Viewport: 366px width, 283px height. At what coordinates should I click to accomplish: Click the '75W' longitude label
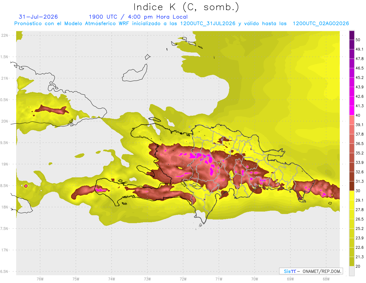pyautogui.click(x=76, y=279)
